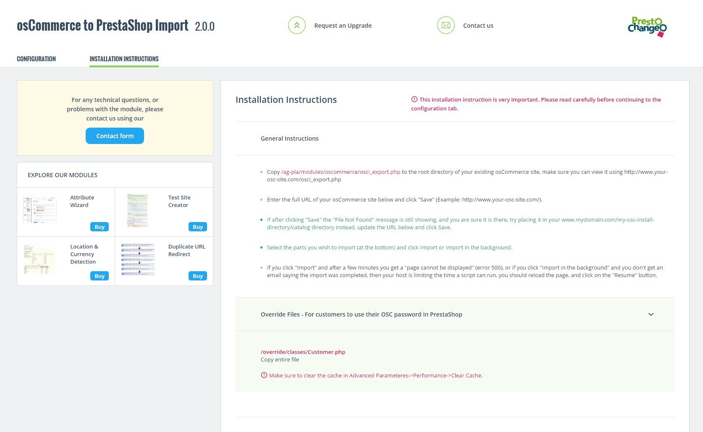Click the warning icon beside clear cache note
This screenshot has width=703, height=432.
coord(264,375)
